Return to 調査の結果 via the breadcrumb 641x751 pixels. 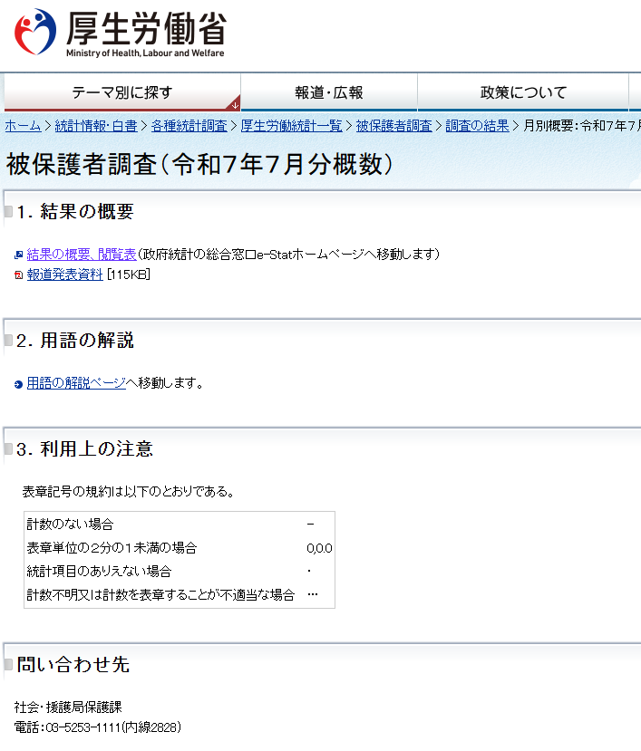(x=477, y=126)
